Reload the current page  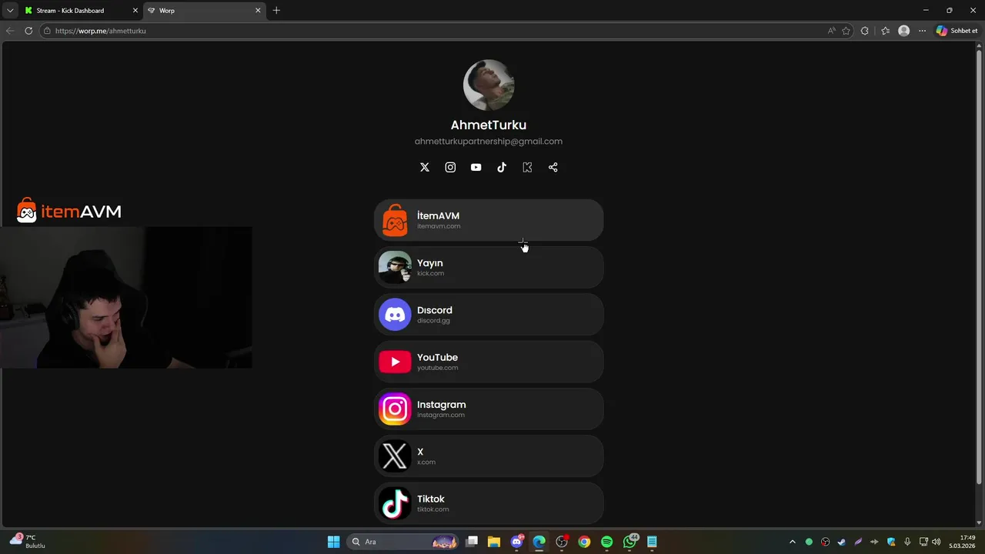pos(28,31)
